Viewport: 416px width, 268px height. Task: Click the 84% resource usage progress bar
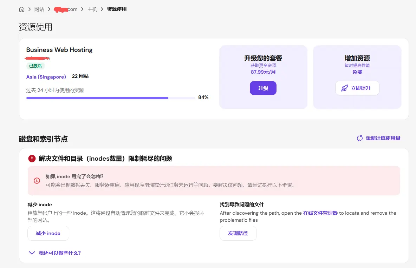click(x=111, y=98)
